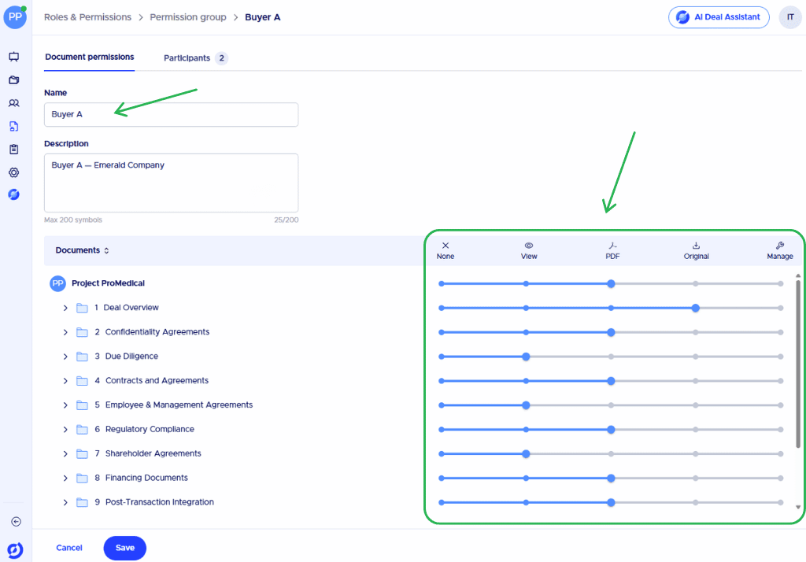Open the settings gear icon in sidebar
The image size is (806, 562).
point(14,172)
